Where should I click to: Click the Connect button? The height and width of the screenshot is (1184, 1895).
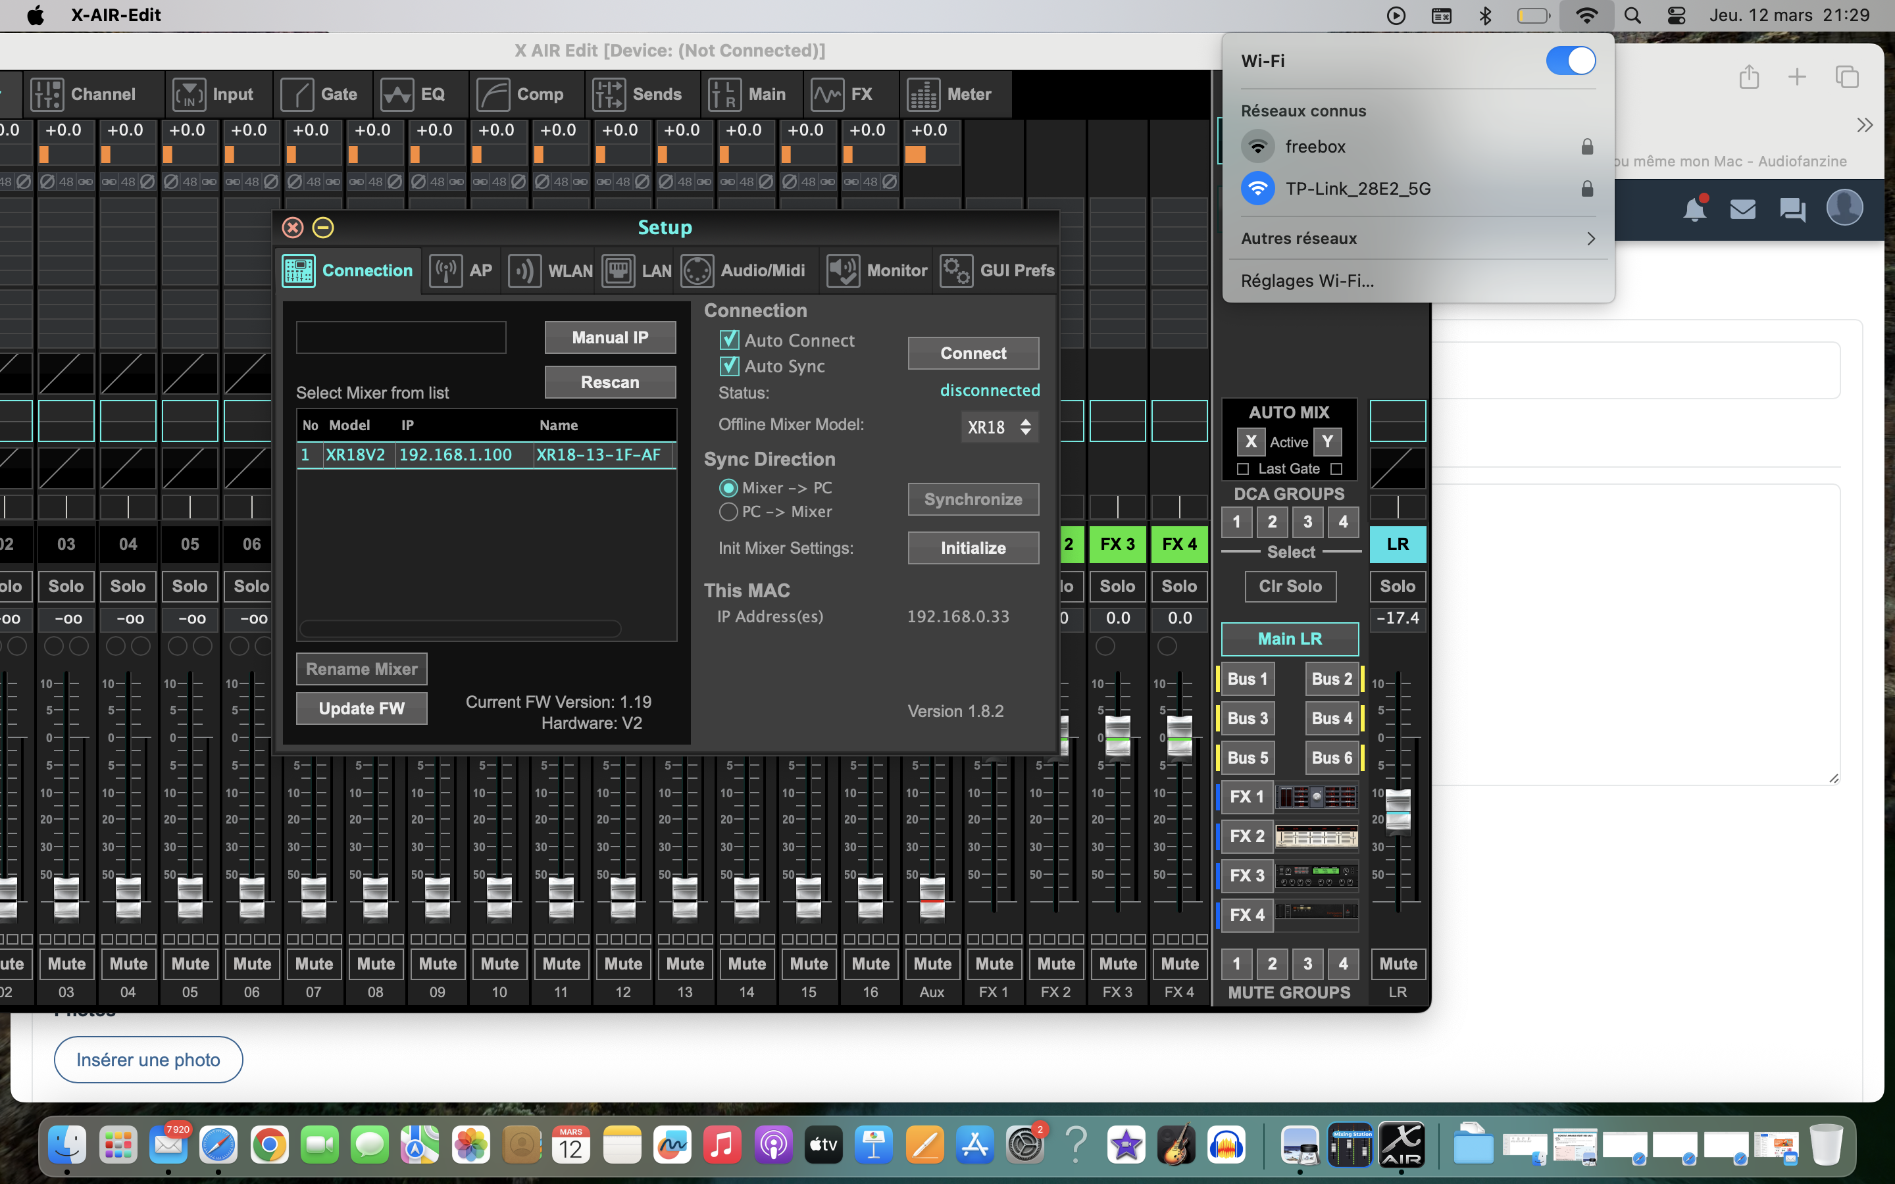pyautogui.click(x=973, y=353)
